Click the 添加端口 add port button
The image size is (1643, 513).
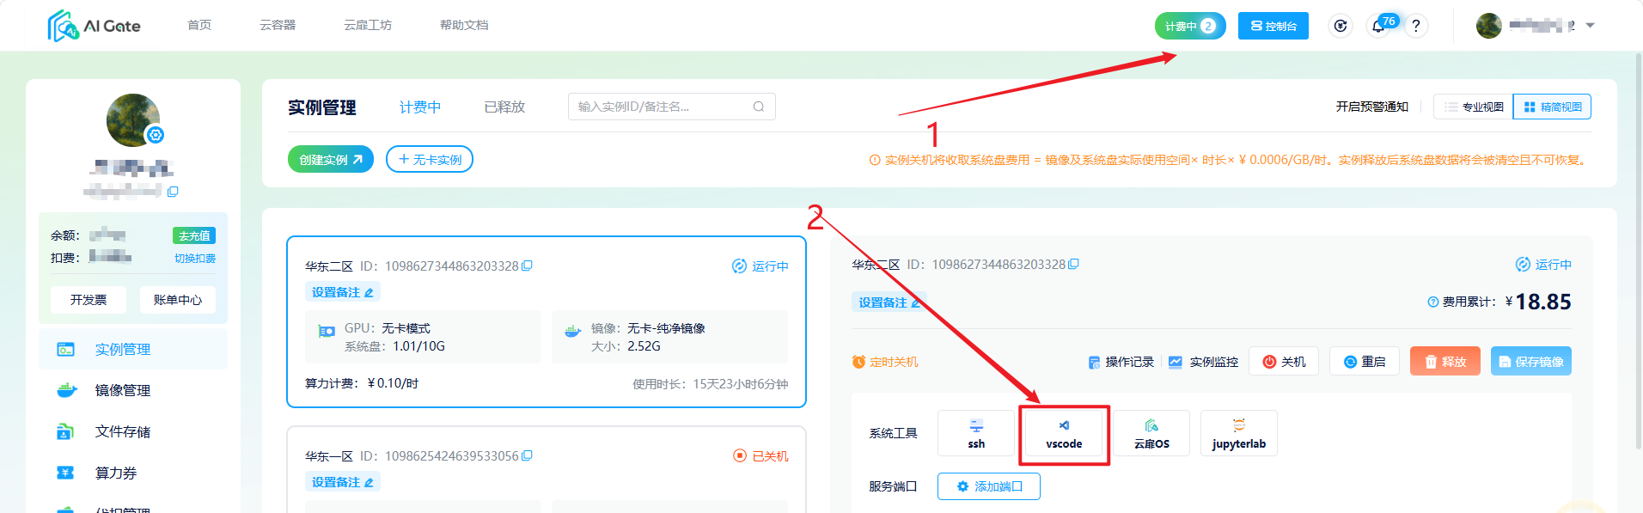989,486
